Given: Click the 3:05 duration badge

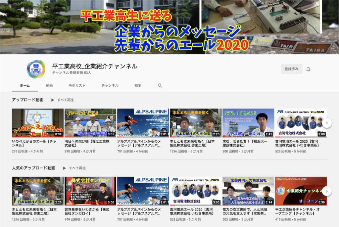Looking at the screenshot, I should (x=111, y=134).
